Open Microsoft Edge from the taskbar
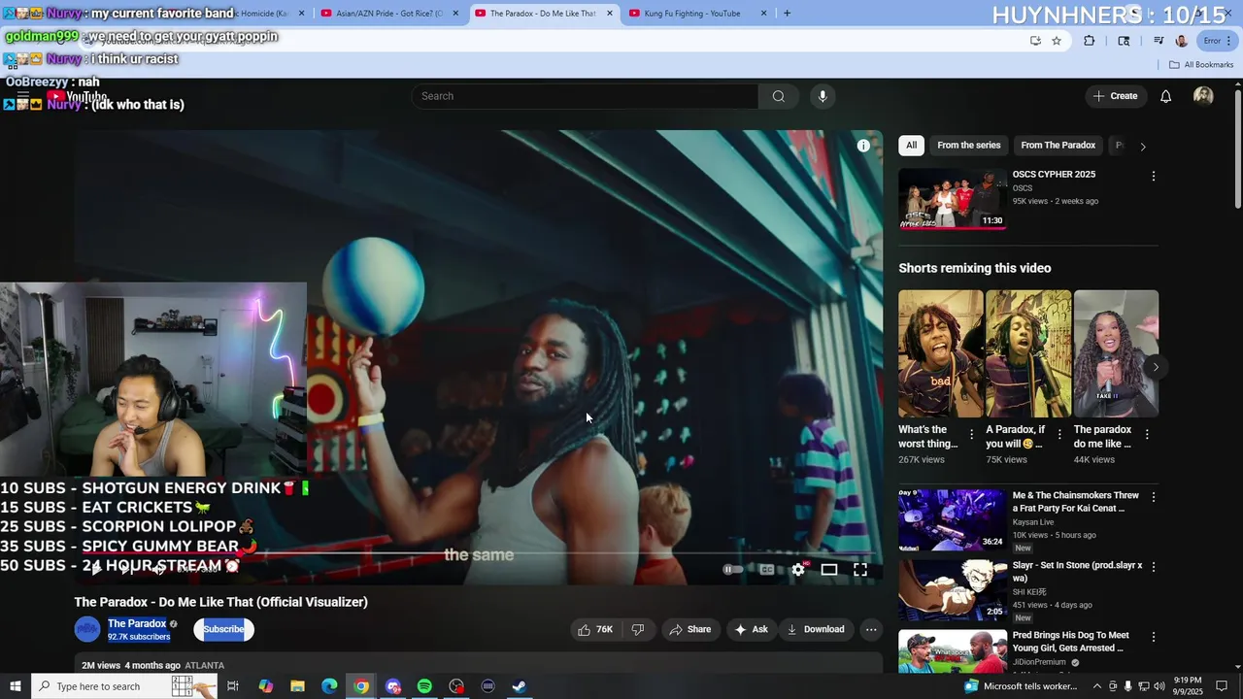The width and height of the screenshot is (1243, 699). click(x=329, y=686)
